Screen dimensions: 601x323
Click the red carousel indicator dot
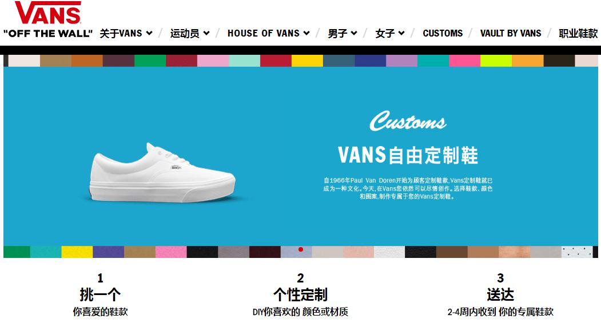[301, 249]
